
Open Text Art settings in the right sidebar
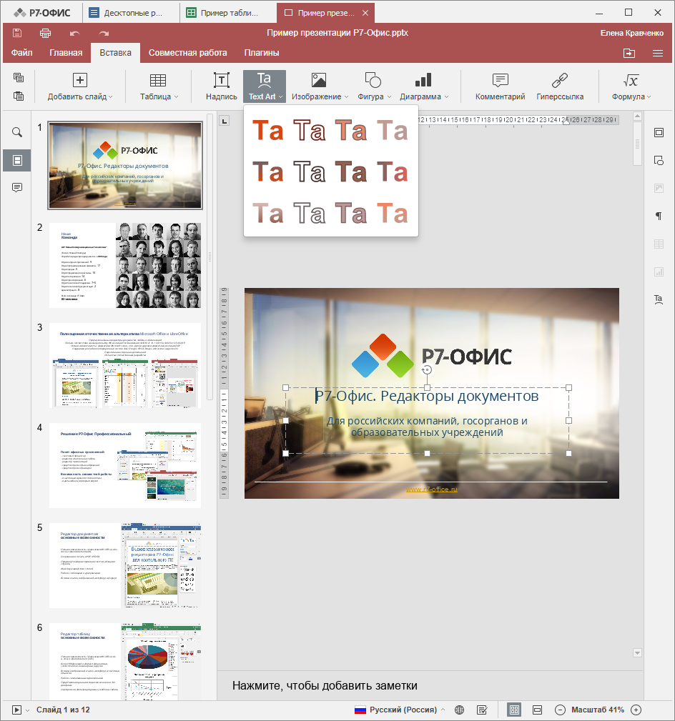(x=659, y=300)
